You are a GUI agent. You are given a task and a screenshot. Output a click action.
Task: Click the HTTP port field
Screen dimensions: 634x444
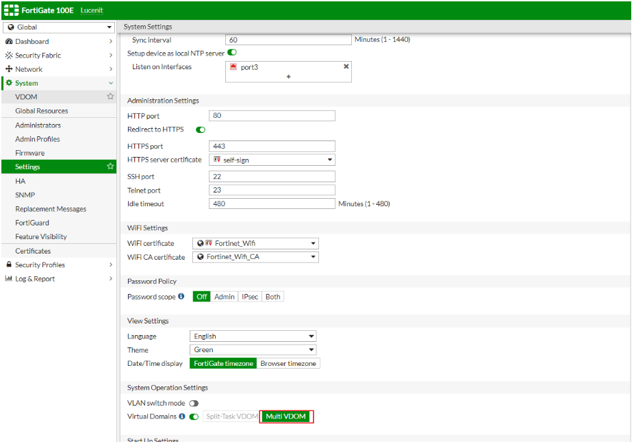[272, 115]
